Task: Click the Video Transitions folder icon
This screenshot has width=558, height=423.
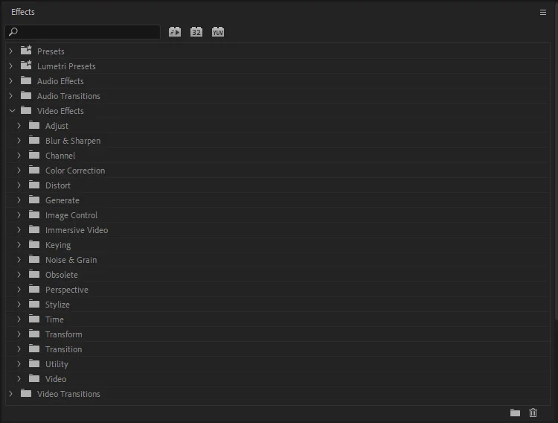Action: coord(26,393)
